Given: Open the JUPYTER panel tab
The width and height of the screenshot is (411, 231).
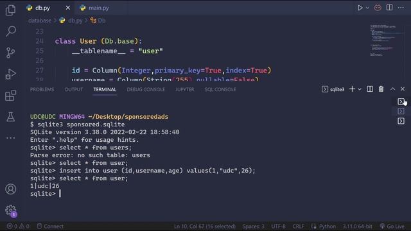Looking at the screenshot, I should click(x=185, y=89).
